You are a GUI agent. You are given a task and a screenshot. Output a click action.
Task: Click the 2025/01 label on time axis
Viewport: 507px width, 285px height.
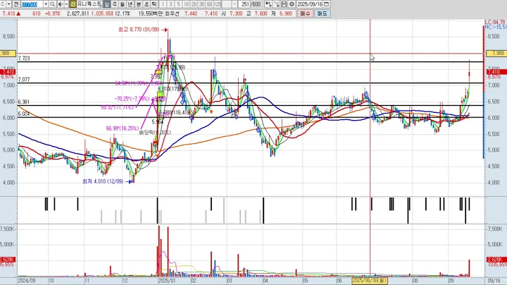(x=166, y=281)
